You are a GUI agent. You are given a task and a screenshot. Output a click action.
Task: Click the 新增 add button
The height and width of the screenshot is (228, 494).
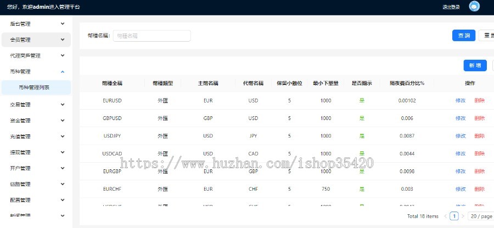(x=475, y=65)
